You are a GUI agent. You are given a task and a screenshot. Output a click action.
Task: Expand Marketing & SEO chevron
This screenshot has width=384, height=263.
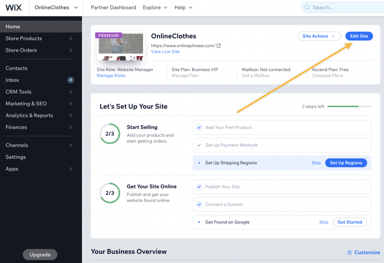click(70, 104)
